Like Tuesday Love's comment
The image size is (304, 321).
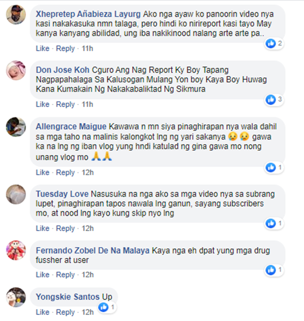click(43, 228)
